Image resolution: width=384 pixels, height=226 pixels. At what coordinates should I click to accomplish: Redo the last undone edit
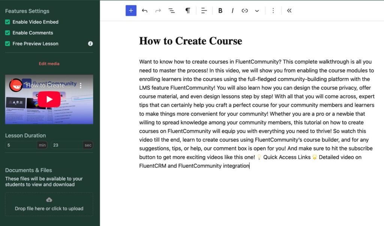pyautogui.click(x=158, y=11)
